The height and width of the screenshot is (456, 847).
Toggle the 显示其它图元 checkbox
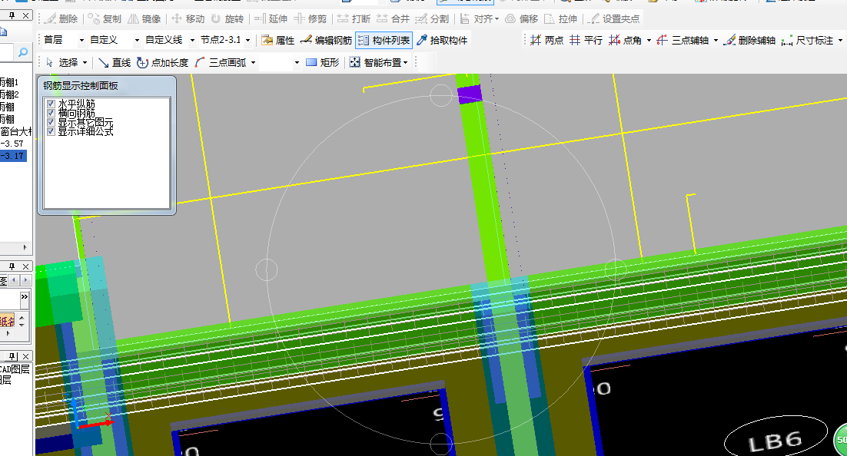[x=51, y=122]
